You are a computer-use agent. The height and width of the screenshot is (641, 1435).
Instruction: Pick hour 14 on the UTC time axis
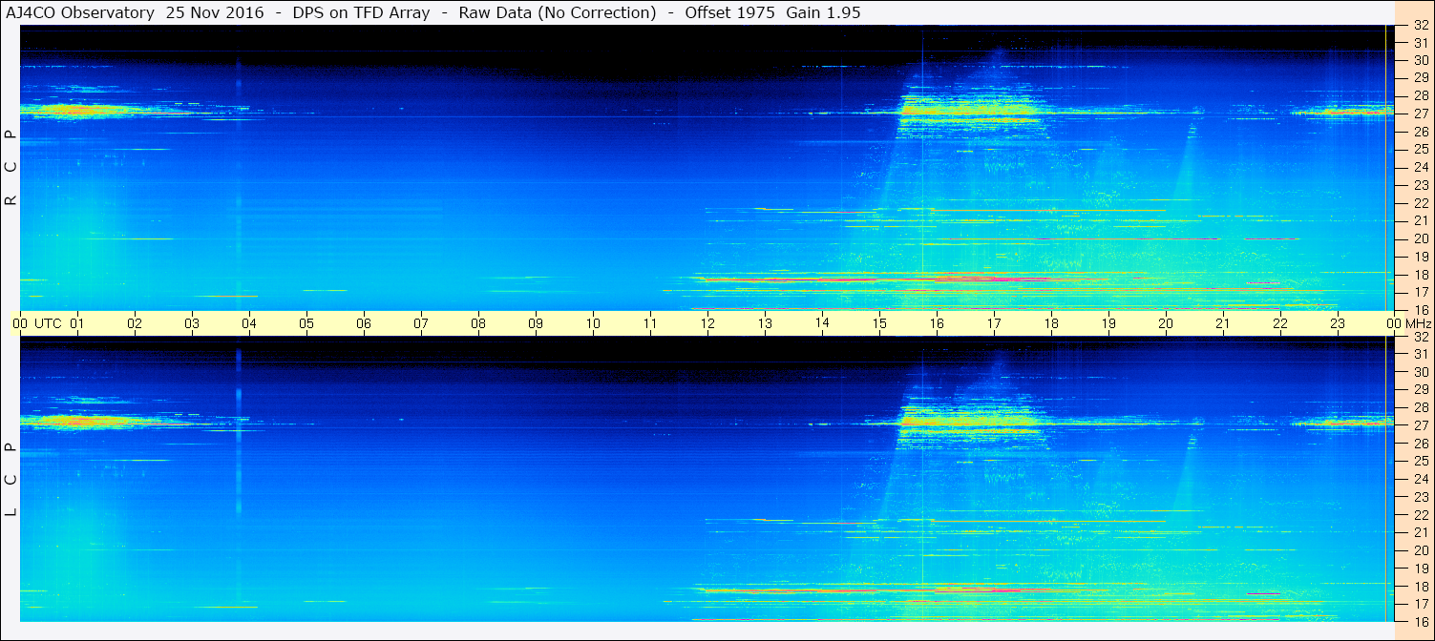[822, 323]
